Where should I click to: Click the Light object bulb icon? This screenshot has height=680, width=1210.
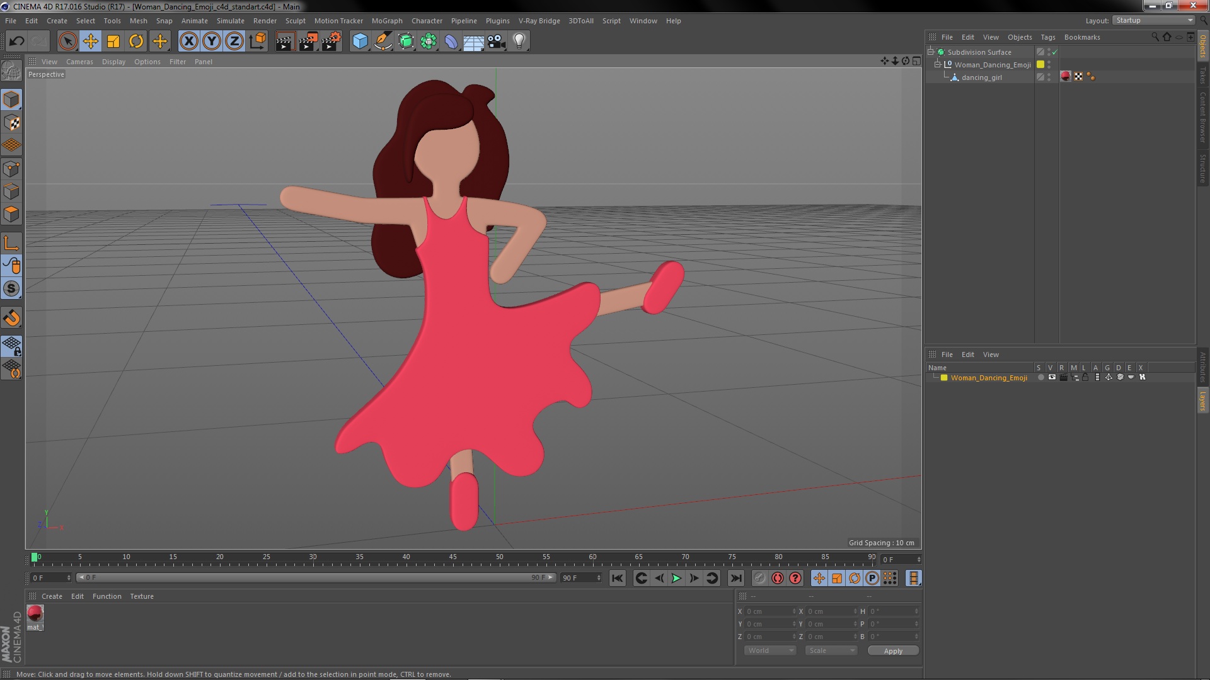point(519,42)
